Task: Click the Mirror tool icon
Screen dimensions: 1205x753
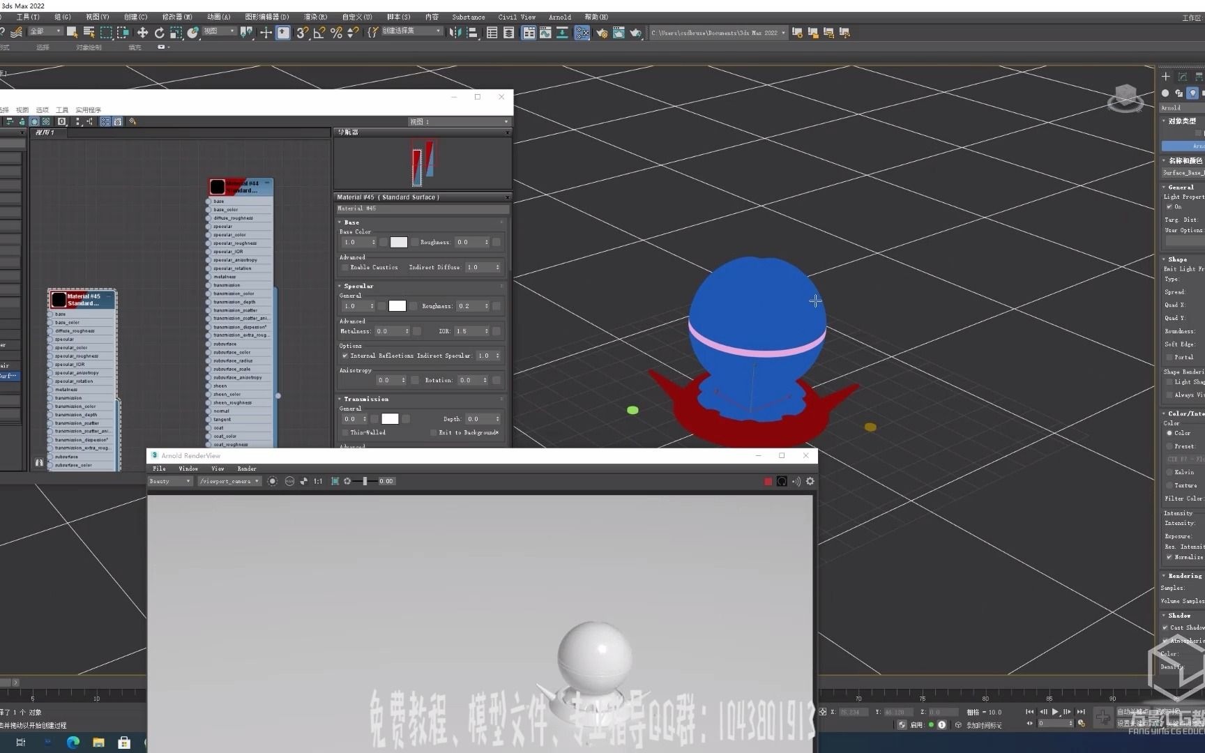Action: [x=456, y=32]
